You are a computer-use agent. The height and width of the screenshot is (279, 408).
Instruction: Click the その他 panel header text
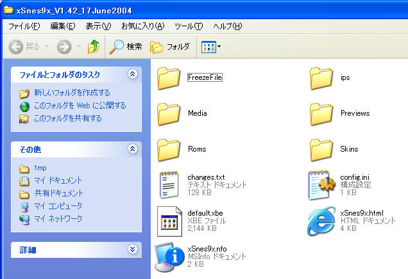point(30,150)
